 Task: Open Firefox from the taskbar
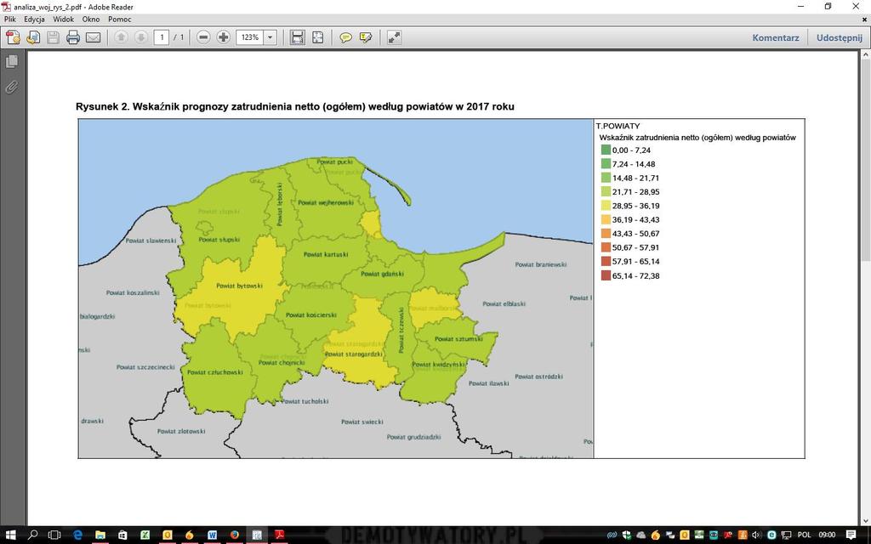234,535
